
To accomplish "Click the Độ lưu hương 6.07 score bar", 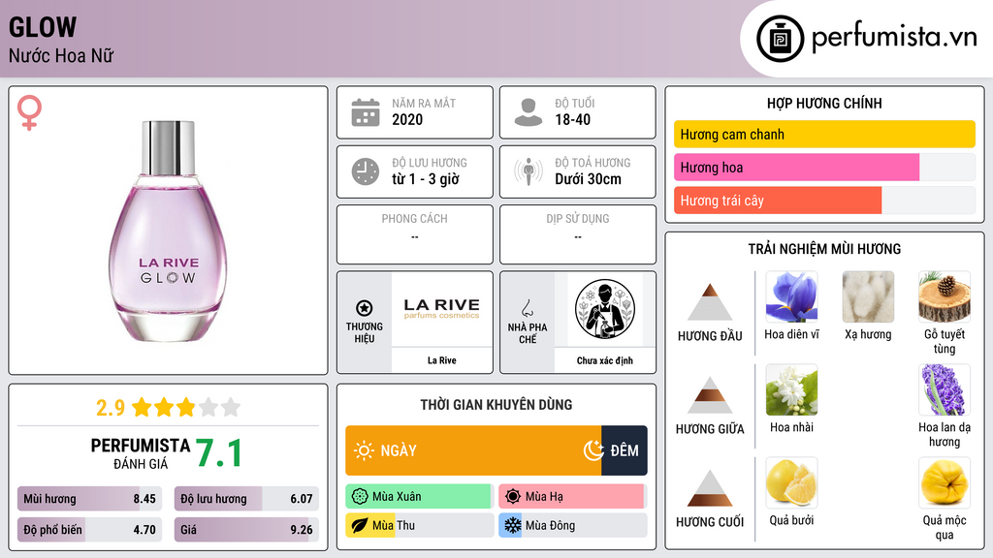I will (x=246, y=499).
